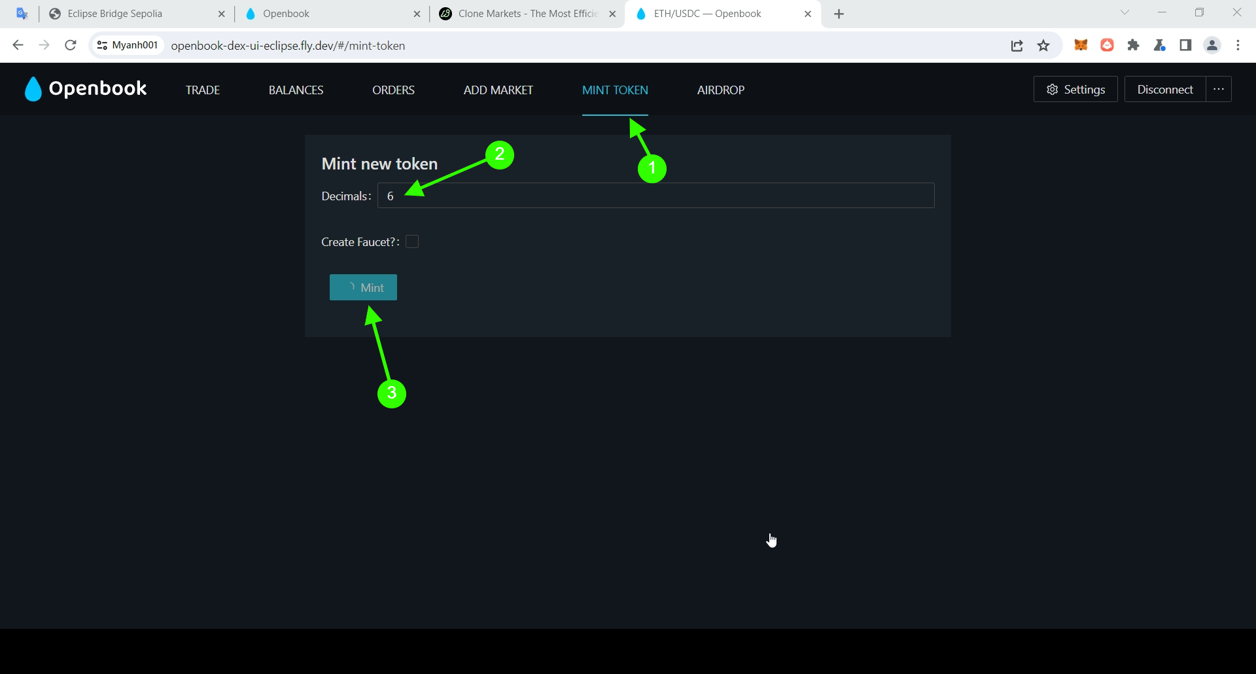Click the Myanh001 site info chip
This screenshot has width=1256, height=674.
(127, 45)
